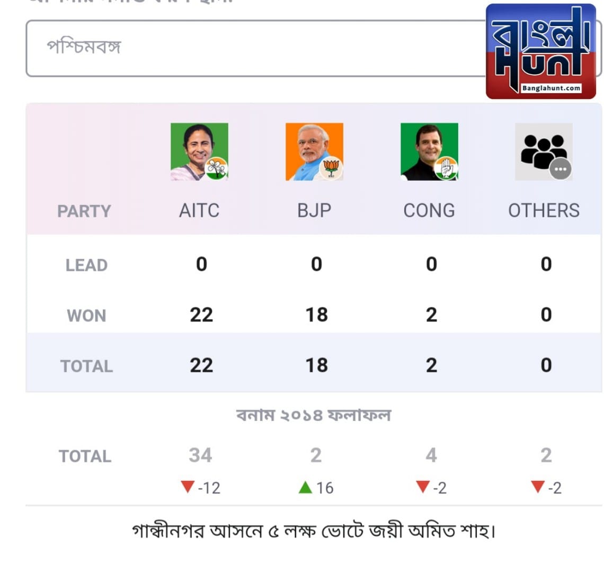Click red down arrow under CONG 2014 total
Screen dimensions: 604x572
click(423, 487)
